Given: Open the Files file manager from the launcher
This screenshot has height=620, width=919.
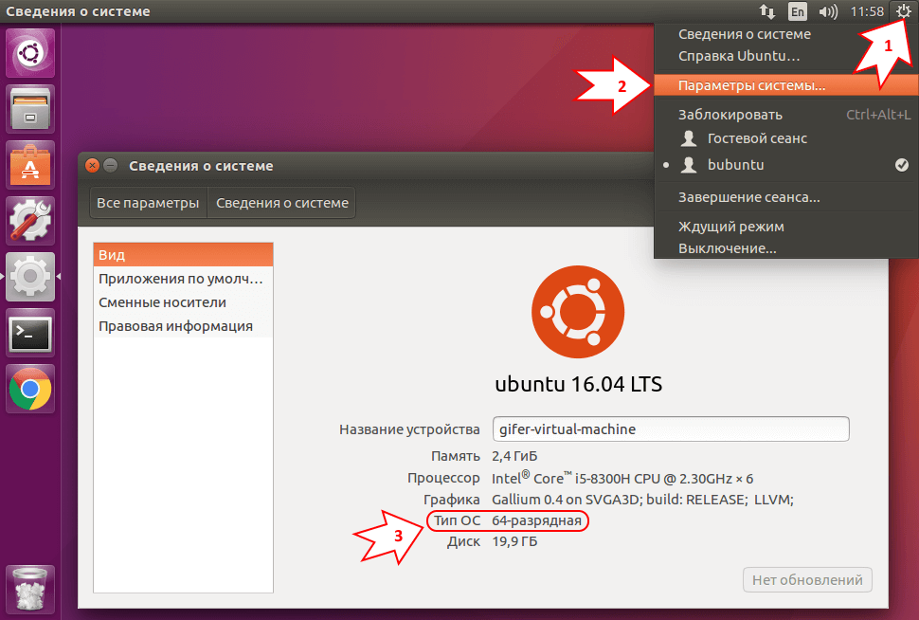Looking at the screenshot, I should click(x=29, y=109).
